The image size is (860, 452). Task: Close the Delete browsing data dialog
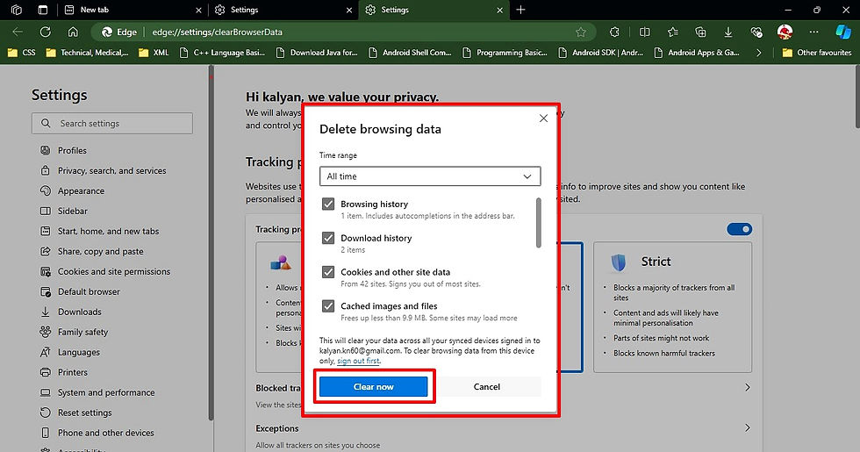click(x=543, y=118)
